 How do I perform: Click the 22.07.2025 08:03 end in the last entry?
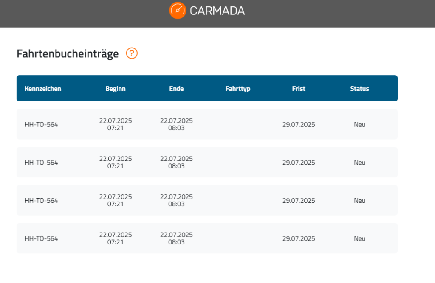[x=176, y=238]
